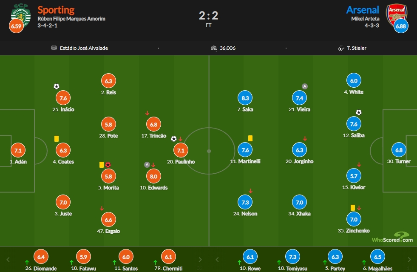Viewport: 417px width, 272px height.
Task: Click the referee whistle icon by T. Stieler
Action: 341,48
